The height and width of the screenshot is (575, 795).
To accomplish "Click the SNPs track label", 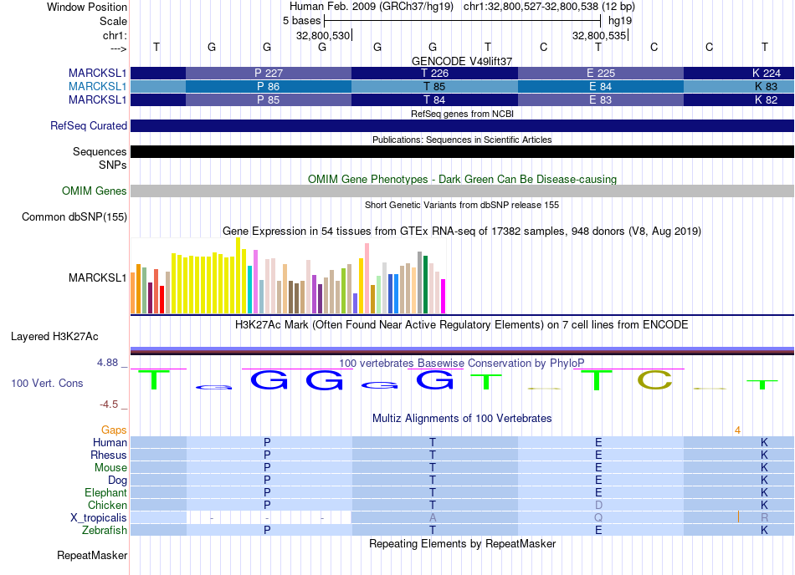I will point(113,165).
